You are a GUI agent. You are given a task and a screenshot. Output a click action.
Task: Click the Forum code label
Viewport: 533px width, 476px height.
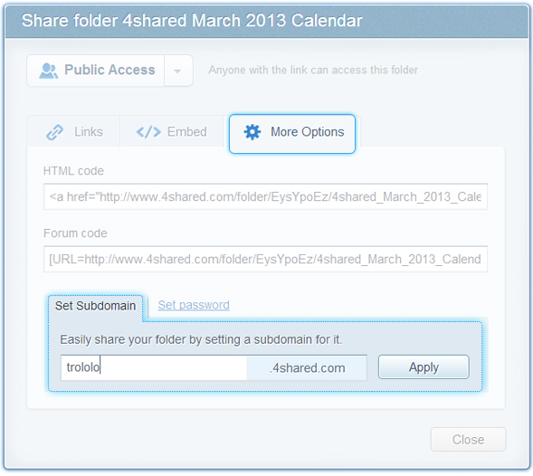tap(75, 233)
